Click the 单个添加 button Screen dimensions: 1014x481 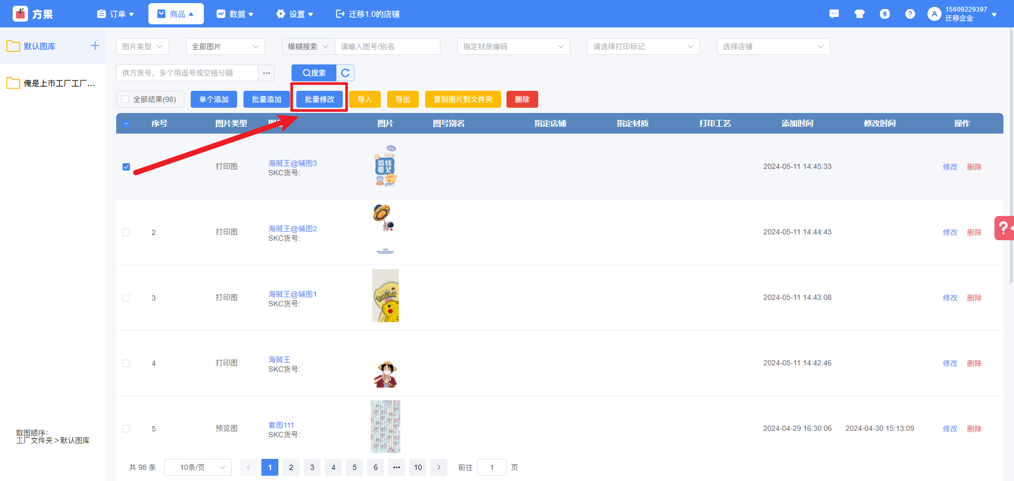point(214,99)
